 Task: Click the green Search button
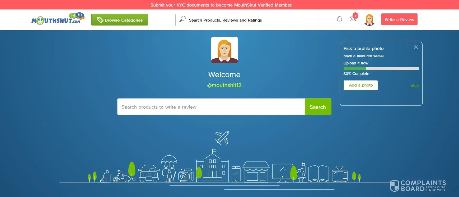click(x=318, y=107)
